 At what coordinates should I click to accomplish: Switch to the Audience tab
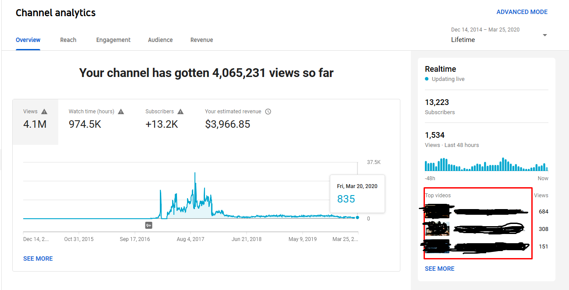coord(160,40)
